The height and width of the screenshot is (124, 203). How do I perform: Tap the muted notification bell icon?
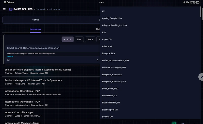(x=187, y=2)
